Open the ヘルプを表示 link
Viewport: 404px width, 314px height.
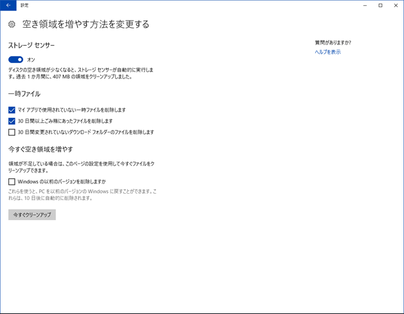(x=328, y=52)
